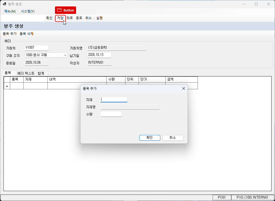Click 실행 in the toolbar
275x201 pixels.
[x=99, y=18]
